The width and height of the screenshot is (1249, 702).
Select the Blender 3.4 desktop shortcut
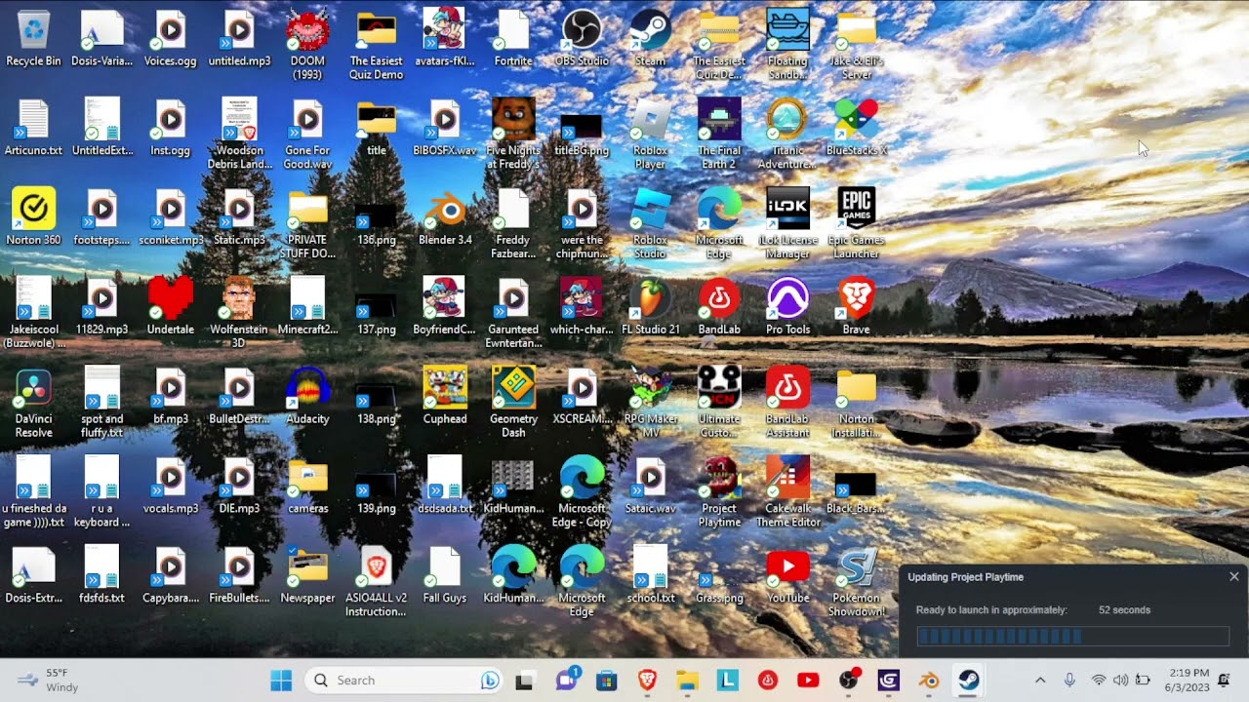[x=445, y=217]
